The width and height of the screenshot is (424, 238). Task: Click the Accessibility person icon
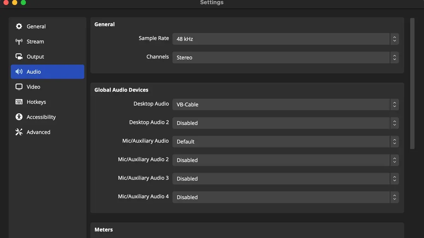[x=19, y=117]
